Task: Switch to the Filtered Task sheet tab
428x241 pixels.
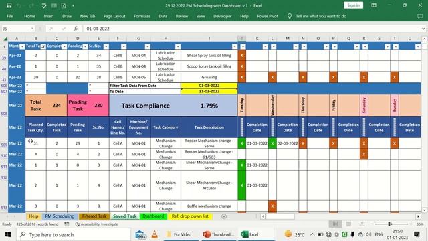Action: (94, 216)
